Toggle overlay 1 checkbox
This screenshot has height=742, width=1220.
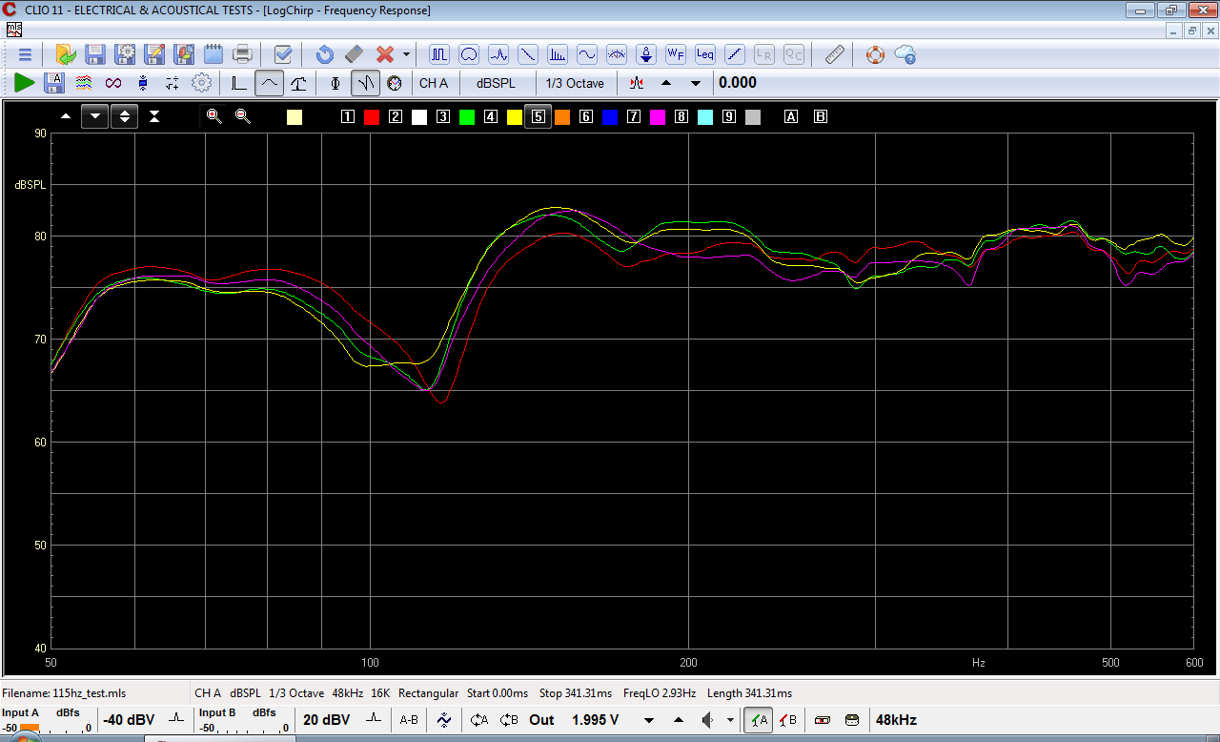(347, 116)
